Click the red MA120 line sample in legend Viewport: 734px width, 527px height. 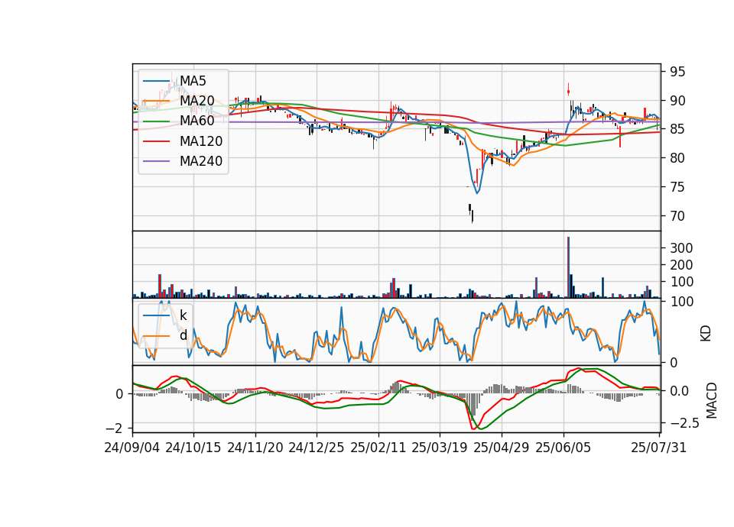[156, 141]
